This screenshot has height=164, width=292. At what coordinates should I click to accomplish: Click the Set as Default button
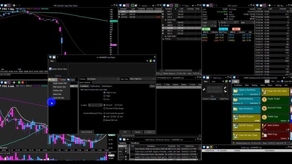coord(87,132)
